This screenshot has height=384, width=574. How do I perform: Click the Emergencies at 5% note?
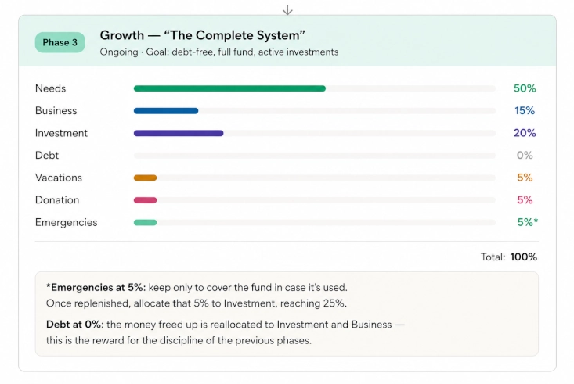pos(197,295)
